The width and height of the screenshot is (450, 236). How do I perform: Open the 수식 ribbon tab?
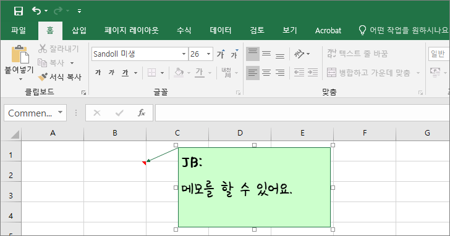184,30
